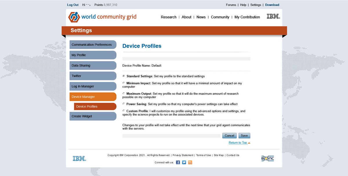Click the Log Out link

[x=73, y=5]
